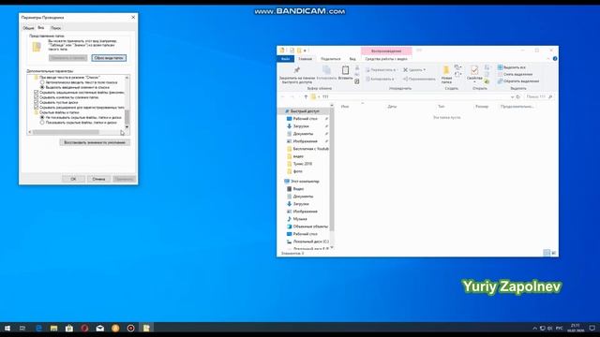Open the Mail app on taskbar

tap(100, 328)
